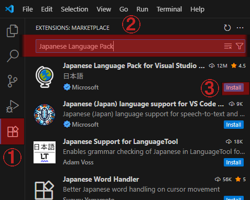
Task: Install the Japanese Language Pack extension
Action: (234, 87)
